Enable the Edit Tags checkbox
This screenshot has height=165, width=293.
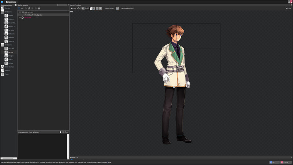[60, 132]
